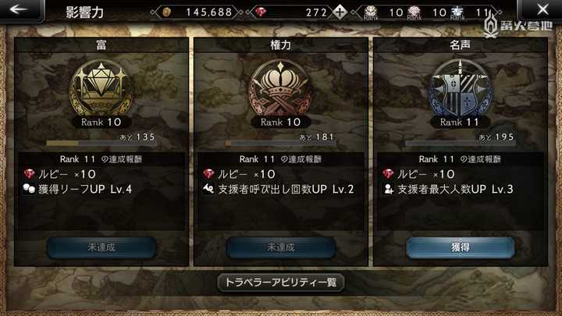Image resolution: width=562 pixels, height=316 pixels.
Task: Tap the back arrow button
Action: pyautogui.click(x=21, y=9)
